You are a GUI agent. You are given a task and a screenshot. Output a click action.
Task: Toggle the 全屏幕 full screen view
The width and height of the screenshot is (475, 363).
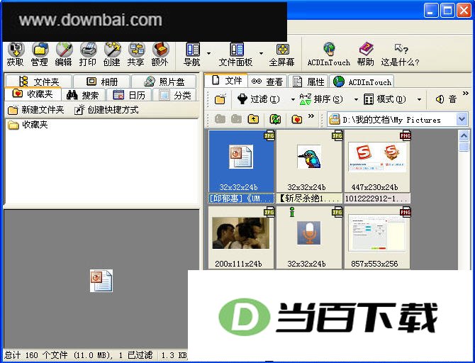282,55
